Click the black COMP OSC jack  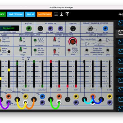73,28
